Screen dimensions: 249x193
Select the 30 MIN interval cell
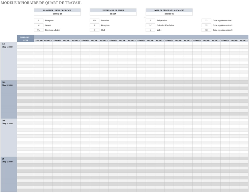[113, 14]
